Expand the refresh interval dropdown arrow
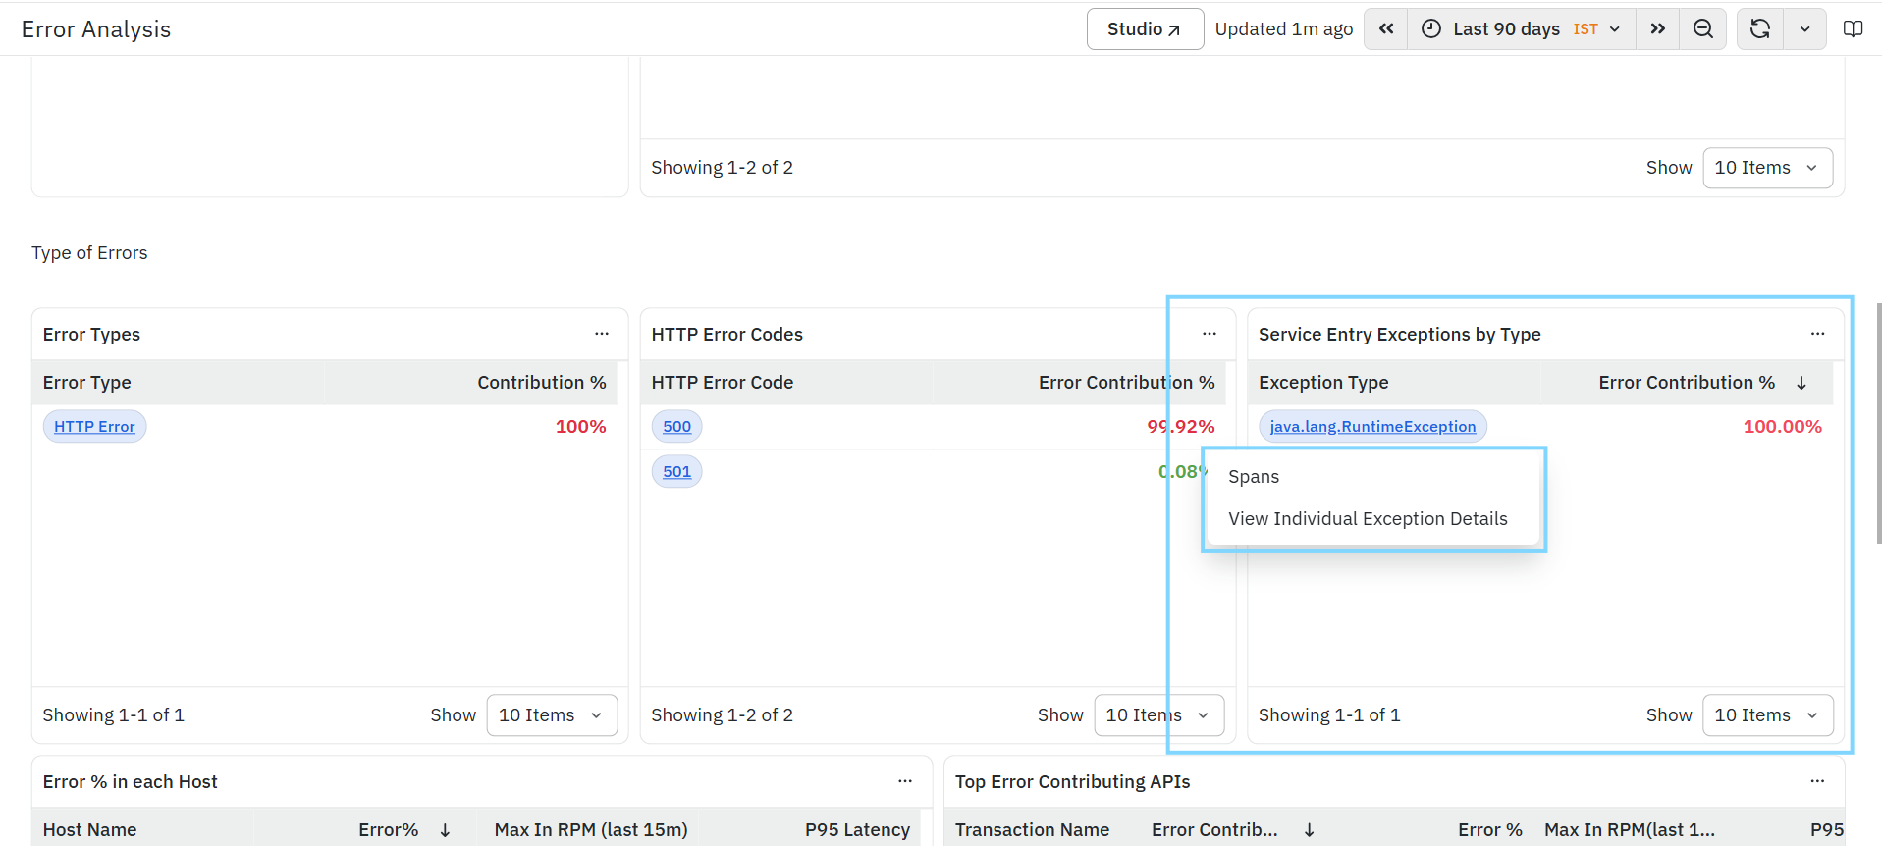1882x846 pixels. 1804,29
